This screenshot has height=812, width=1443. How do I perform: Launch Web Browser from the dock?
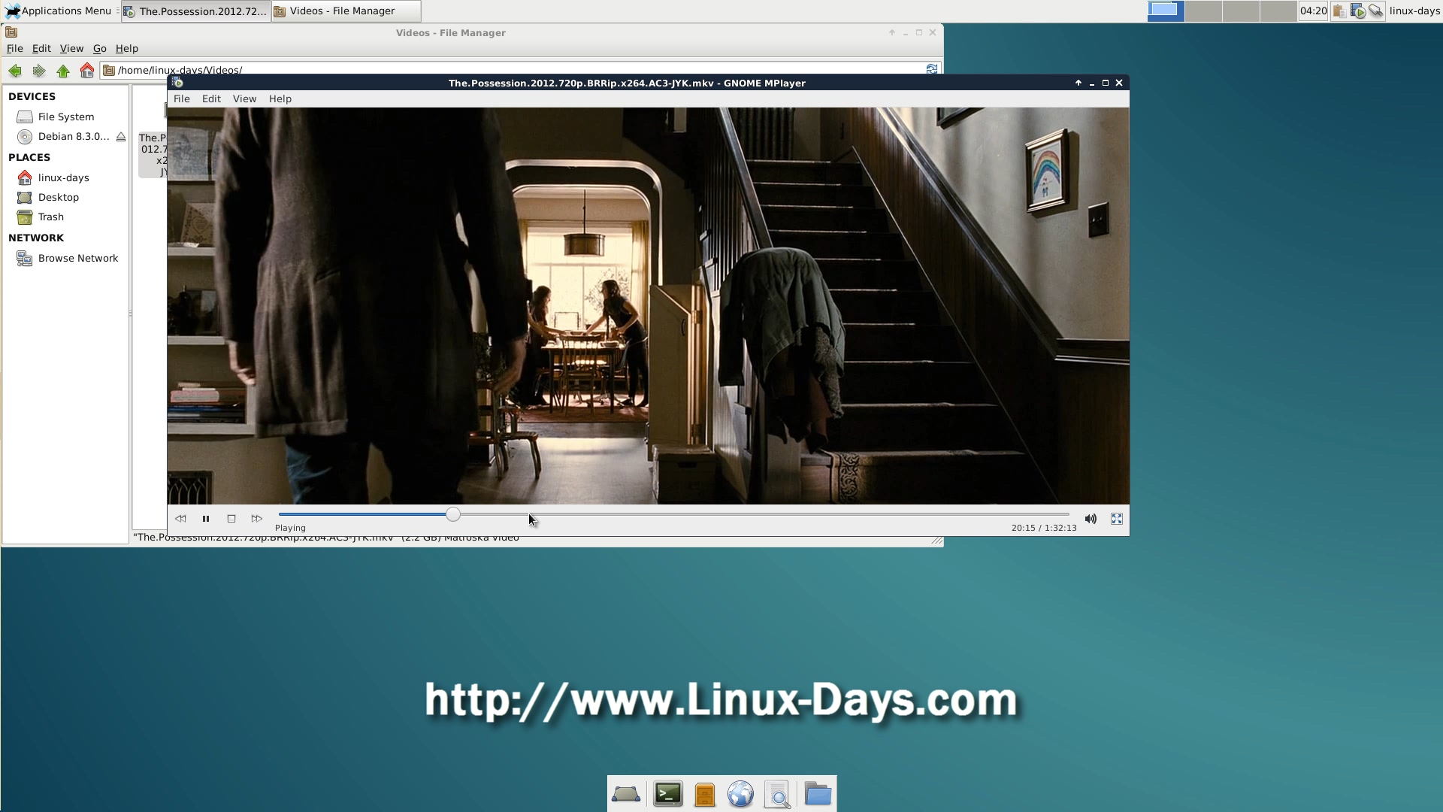pos(740,794)
